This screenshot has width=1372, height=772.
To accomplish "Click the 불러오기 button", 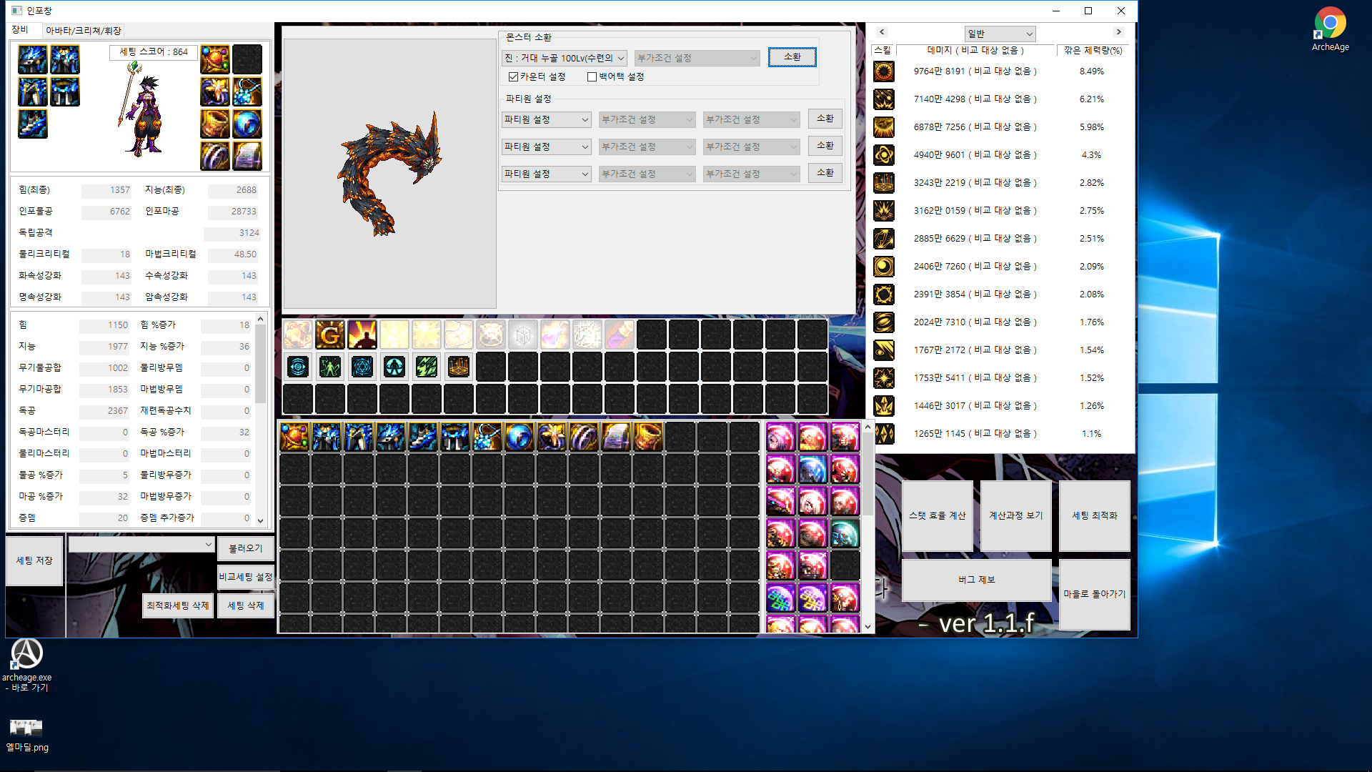I will coord(246,548).
